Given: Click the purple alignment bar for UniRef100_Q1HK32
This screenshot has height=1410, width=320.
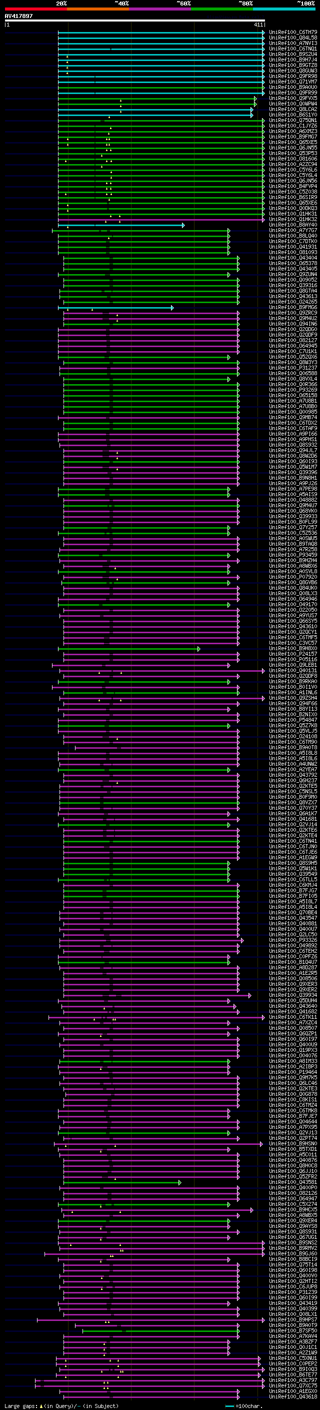Looking at the screenshot, I should tap(161, 220).
